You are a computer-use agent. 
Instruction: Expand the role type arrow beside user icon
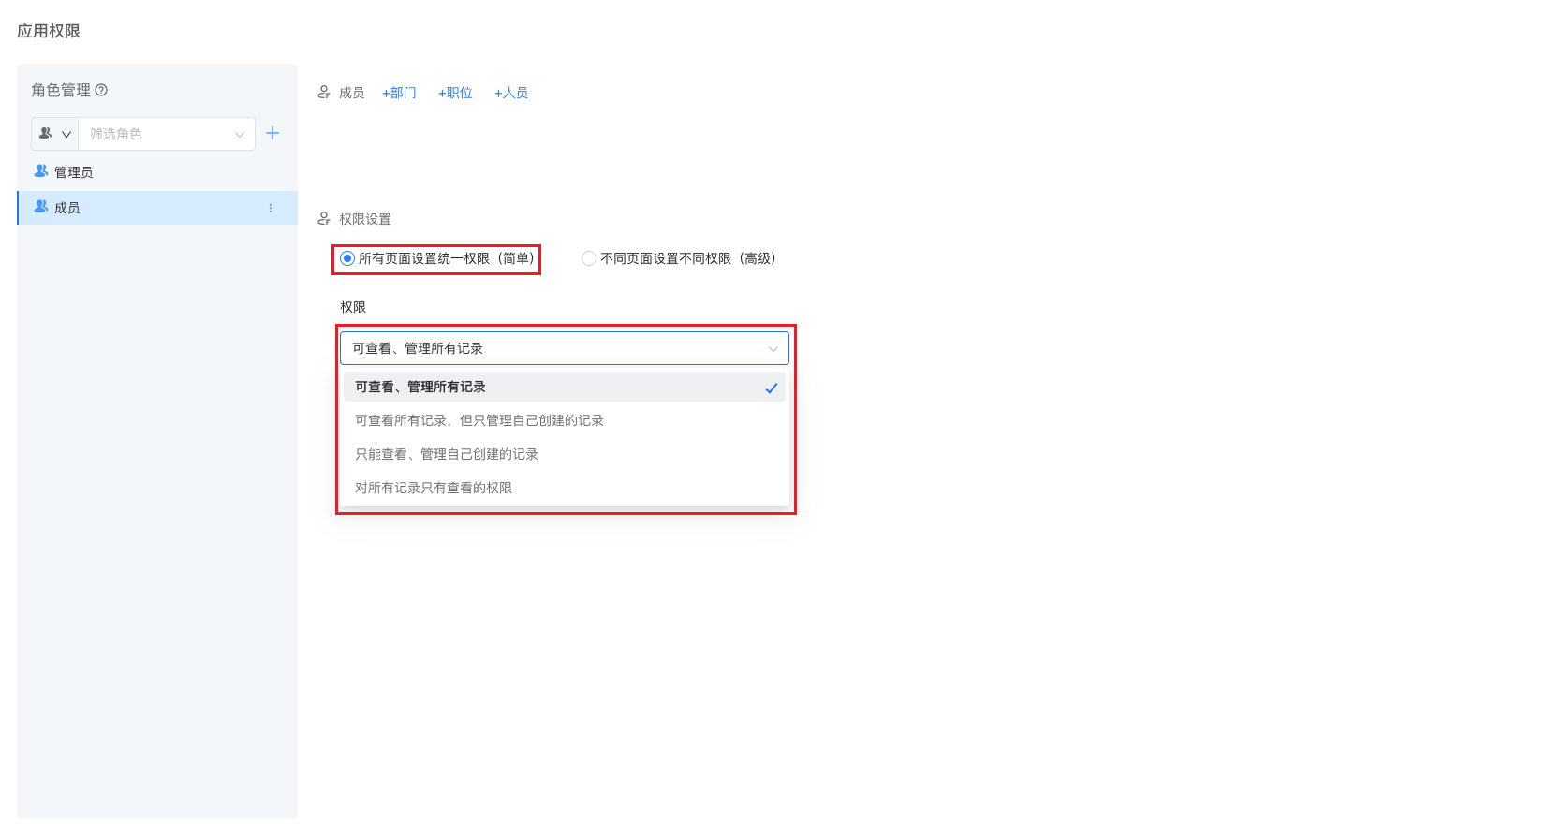(66, 134)
